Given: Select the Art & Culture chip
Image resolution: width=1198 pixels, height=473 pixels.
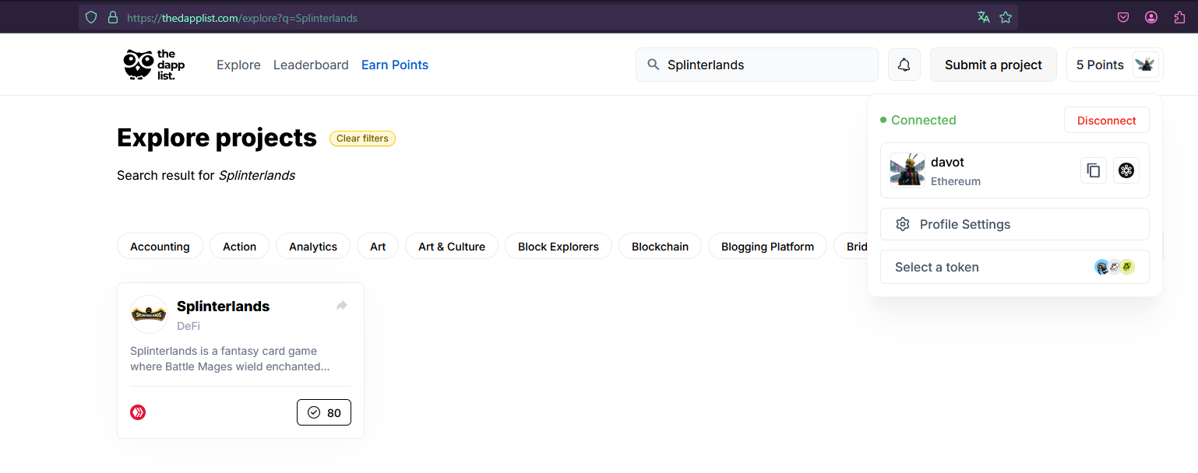Looking at the screenshot, I should tap(452, 246).
